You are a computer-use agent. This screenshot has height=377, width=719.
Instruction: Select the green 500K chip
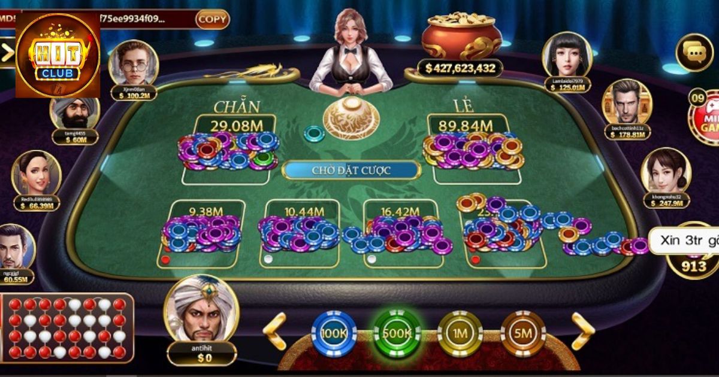point(396,334)
